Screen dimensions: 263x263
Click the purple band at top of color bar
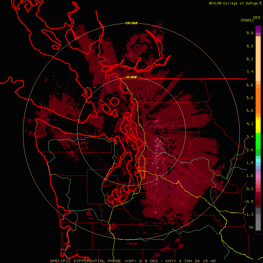pos(258,29)
